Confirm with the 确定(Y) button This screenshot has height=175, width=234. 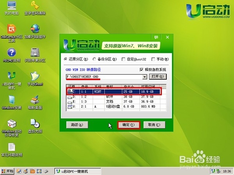click(x=129, y=125)
